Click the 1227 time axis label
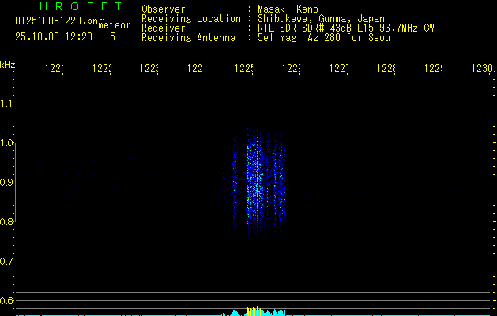Viewport: 497px width, 316px height. click(x=339, y=69)
